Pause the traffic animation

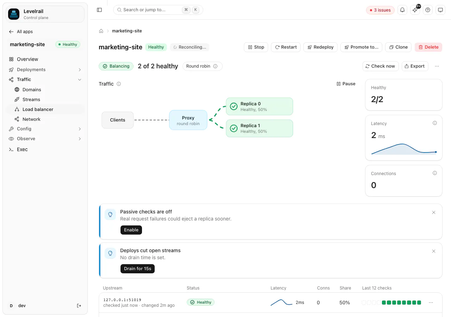(346, 84)
